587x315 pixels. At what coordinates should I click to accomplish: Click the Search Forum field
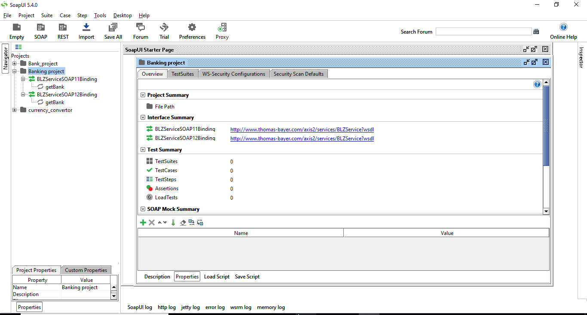point(483,31)
